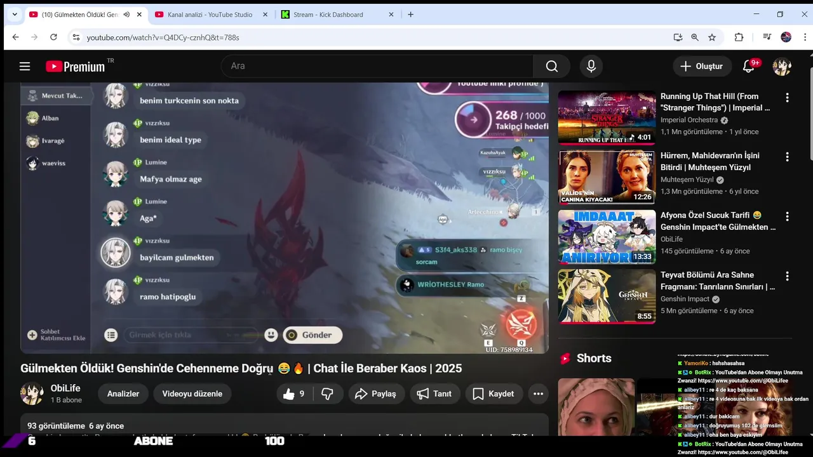Viewport: 813px width, 457px height.
Task: Click the Shorts section heading
Action: point(594,359)
